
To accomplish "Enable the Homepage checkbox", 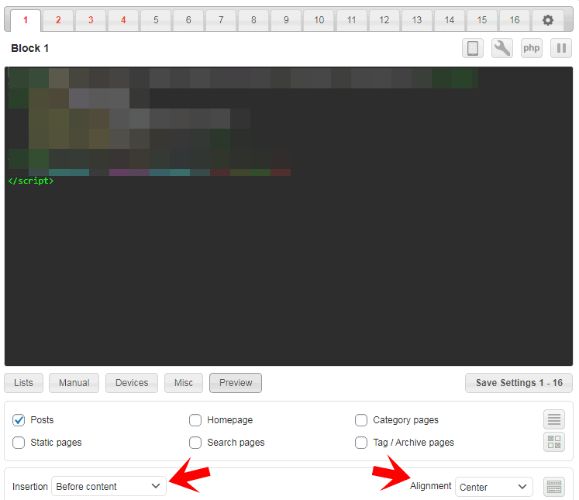I will point(195,420).
